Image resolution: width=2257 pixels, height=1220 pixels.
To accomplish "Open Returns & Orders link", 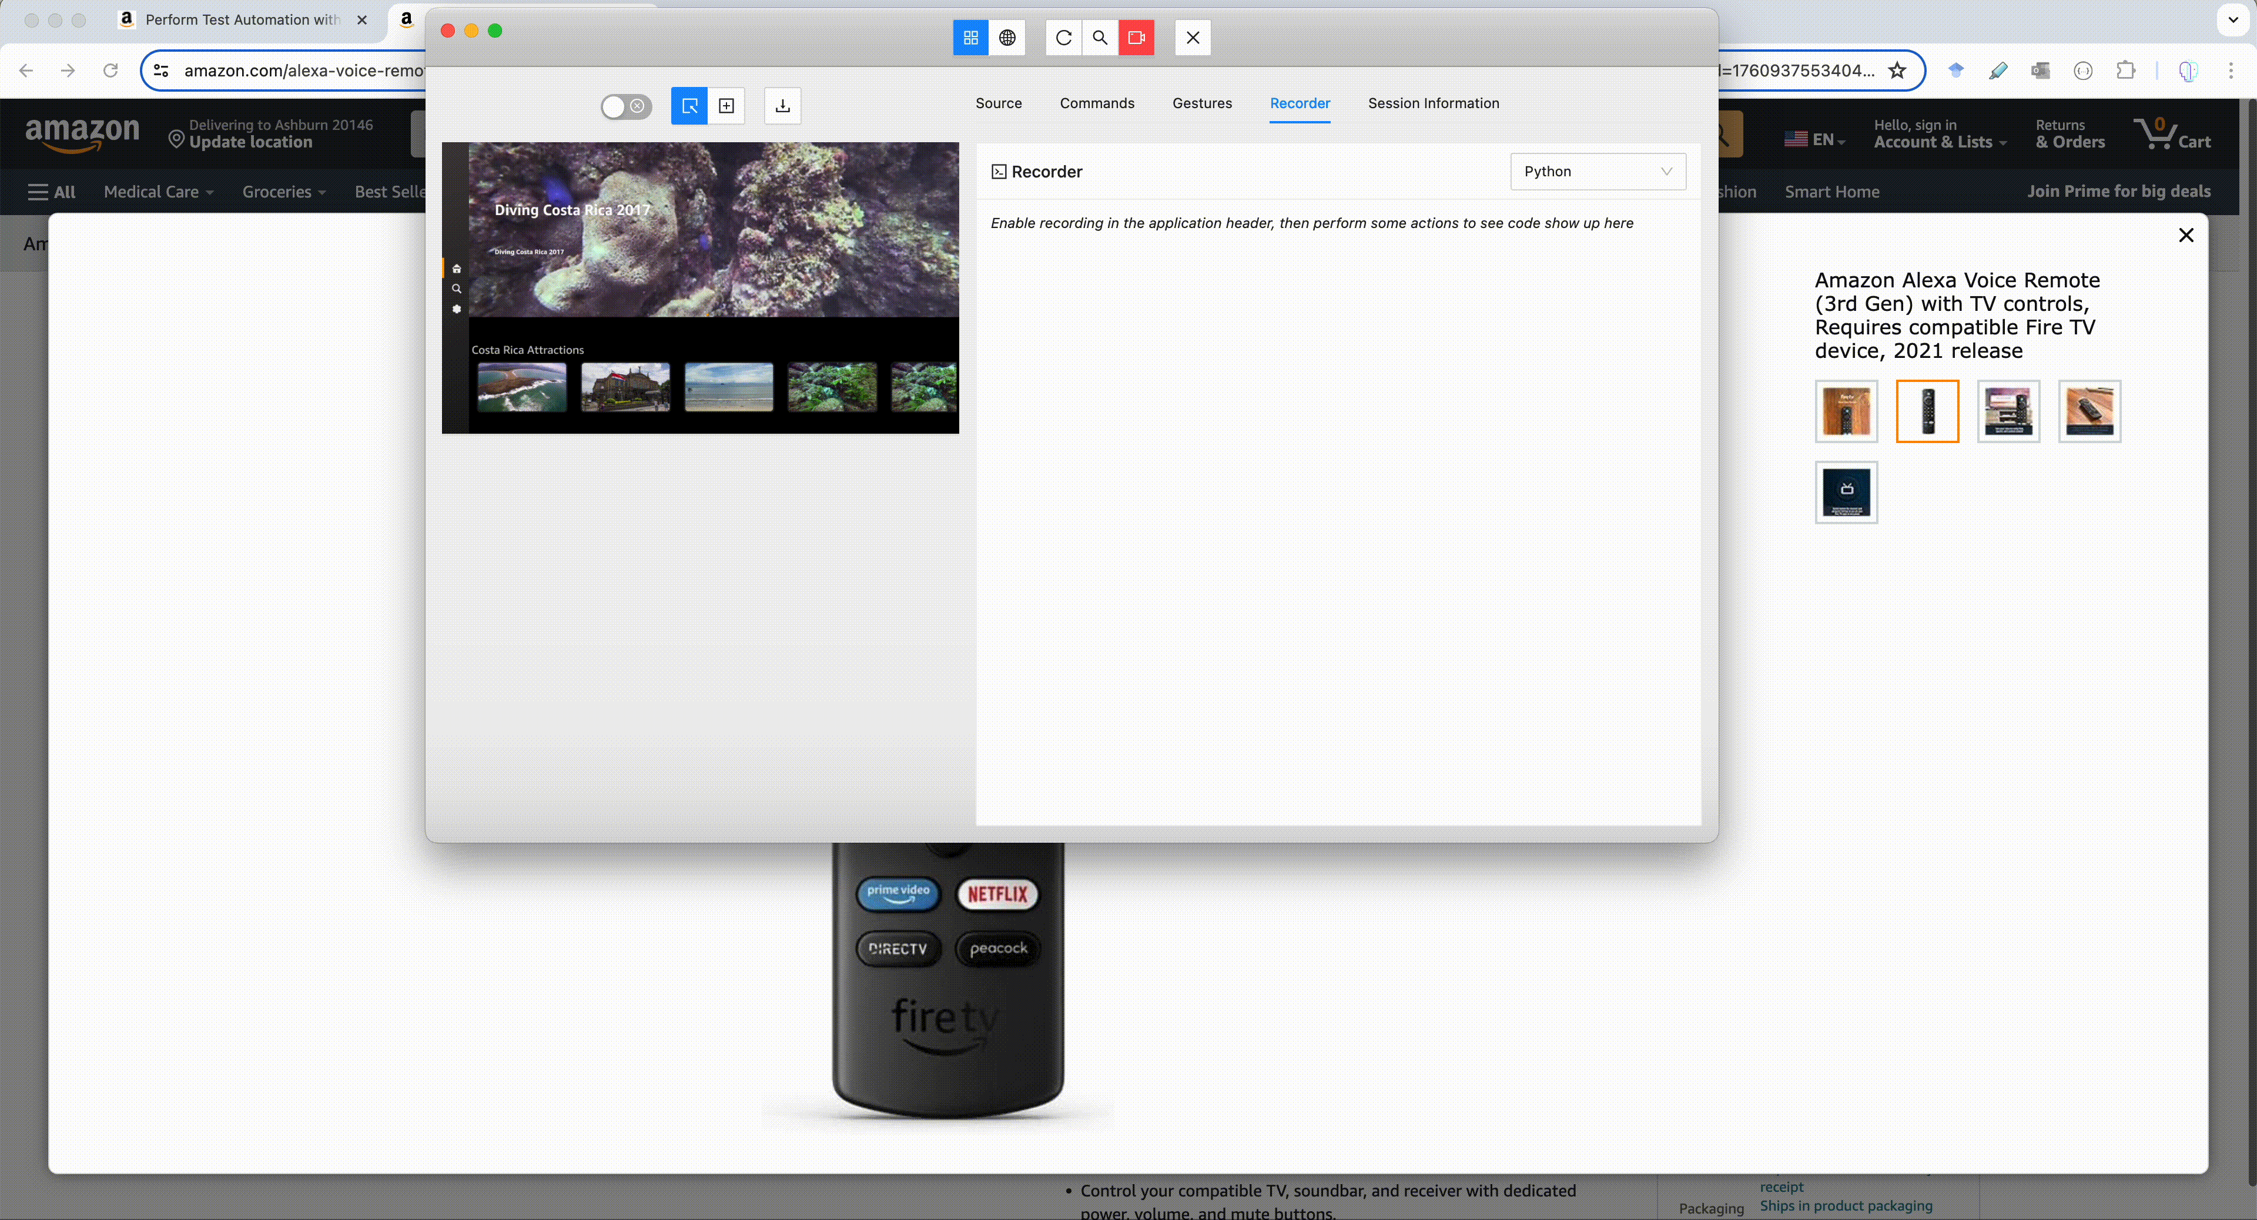I will coord(2070,134).
